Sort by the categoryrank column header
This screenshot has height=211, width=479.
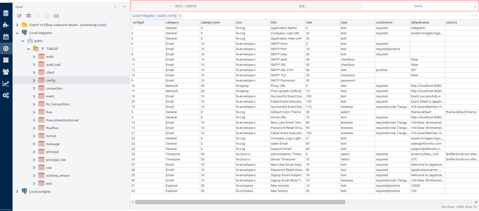tap(217, 22)
